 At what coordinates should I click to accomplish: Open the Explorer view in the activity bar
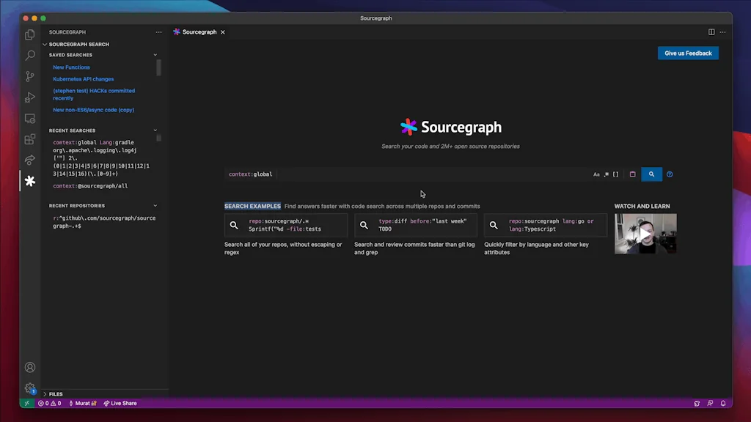point(30,34)
